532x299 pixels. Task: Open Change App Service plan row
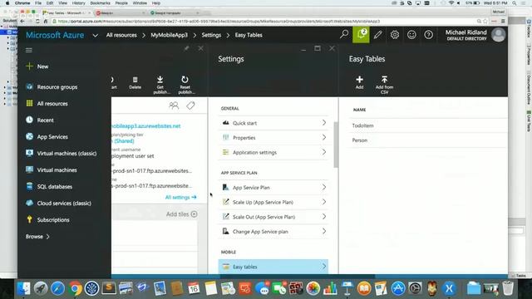tap(273, 232)
